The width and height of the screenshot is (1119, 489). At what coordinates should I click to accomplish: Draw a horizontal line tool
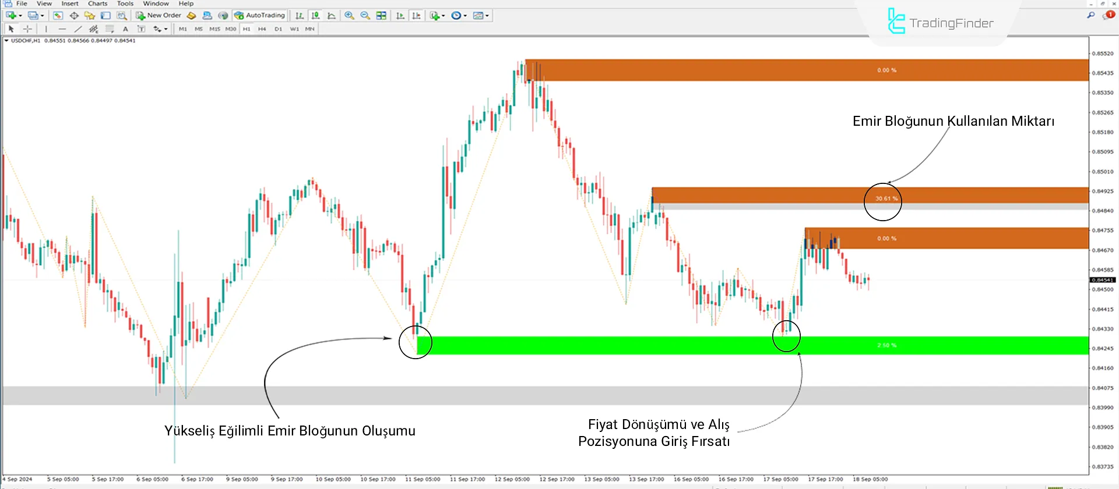point(62,29)
